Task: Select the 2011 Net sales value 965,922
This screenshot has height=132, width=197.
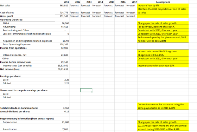Action: 64,6
